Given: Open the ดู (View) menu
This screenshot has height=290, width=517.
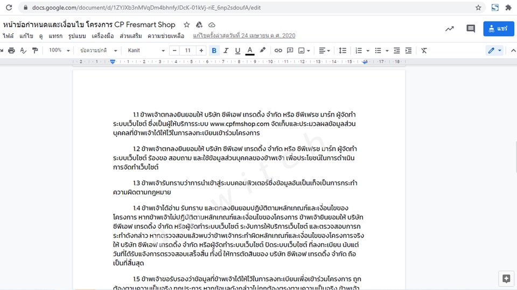Looking at the screenshot, I should [x=41, y=36].
